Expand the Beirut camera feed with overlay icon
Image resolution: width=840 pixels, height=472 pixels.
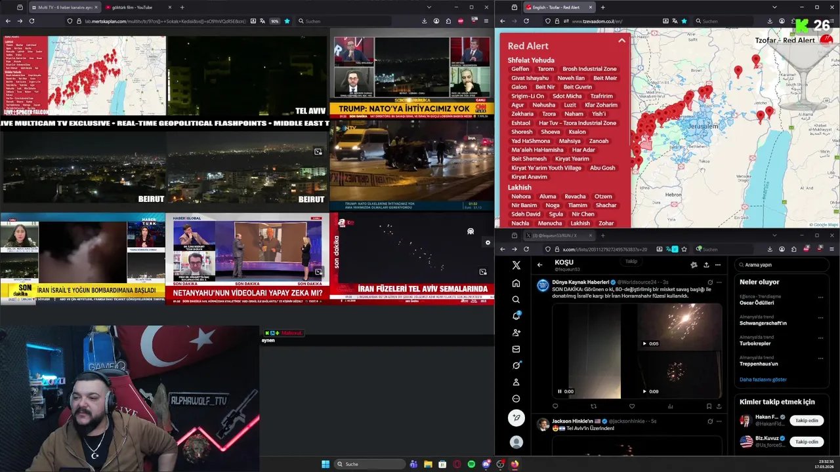[x=318, y=151]
